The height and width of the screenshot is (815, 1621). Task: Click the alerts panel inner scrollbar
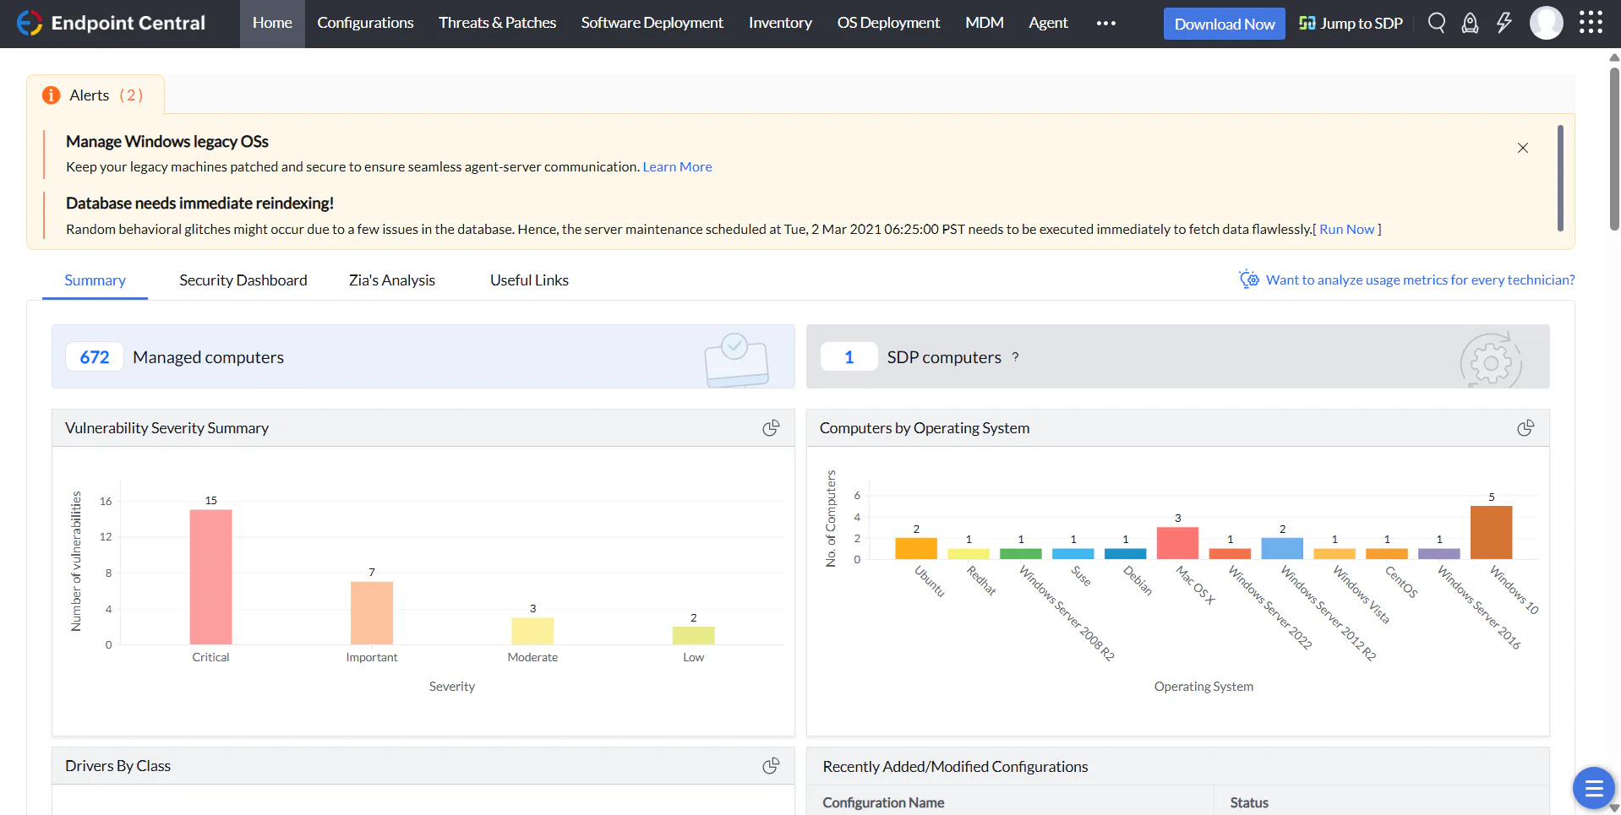click(x=1560, y=178)
